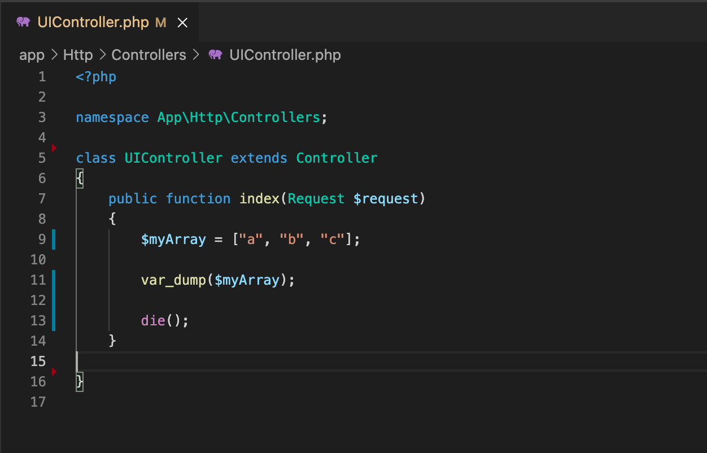Open the 'Http' breadcrumb dropdown
The height and width of the screenshot is (453, 707).
point(77,54)
